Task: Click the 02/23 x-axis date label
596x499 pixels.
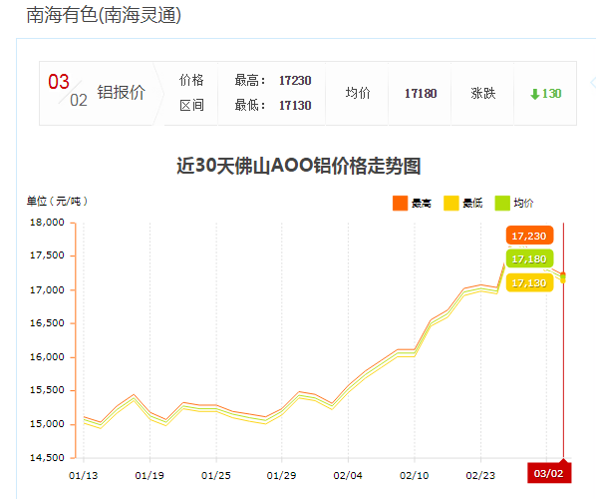Action: click(x=480, y=475)
